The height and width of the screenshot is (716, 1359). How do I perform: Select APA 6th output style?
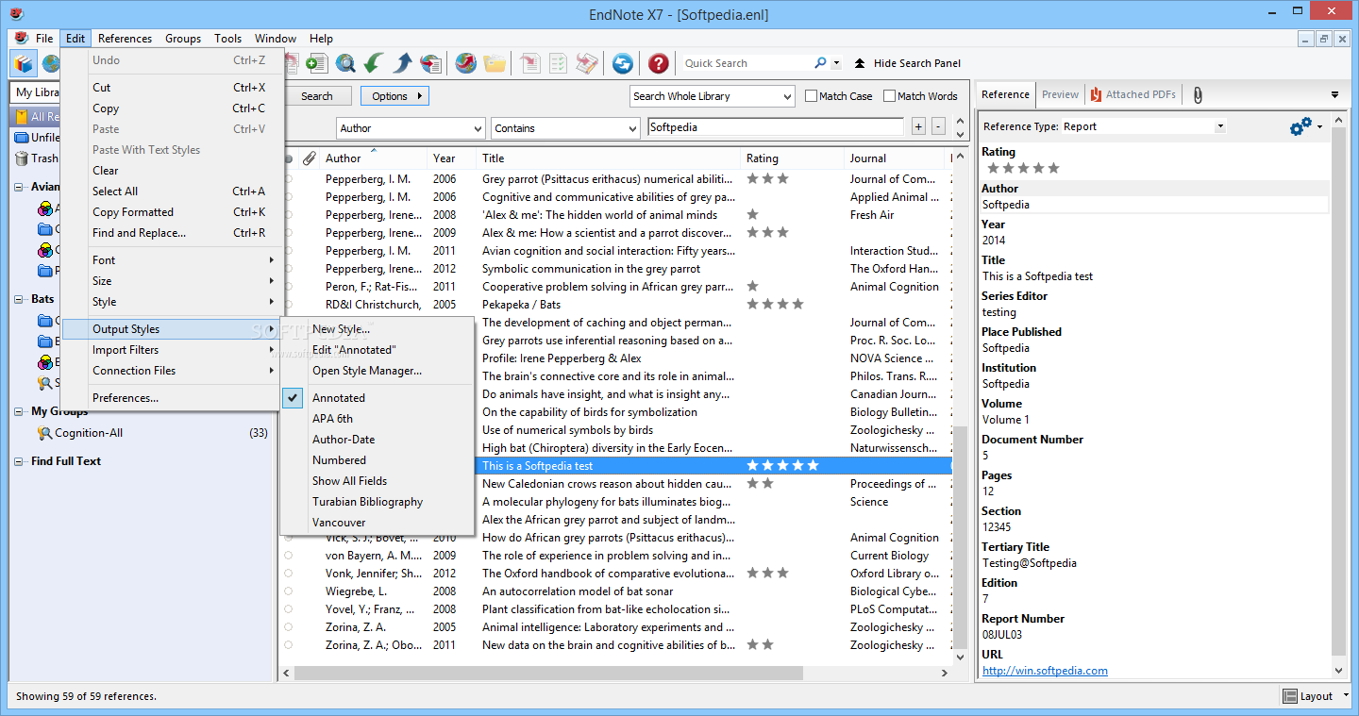tap(377, 419)
